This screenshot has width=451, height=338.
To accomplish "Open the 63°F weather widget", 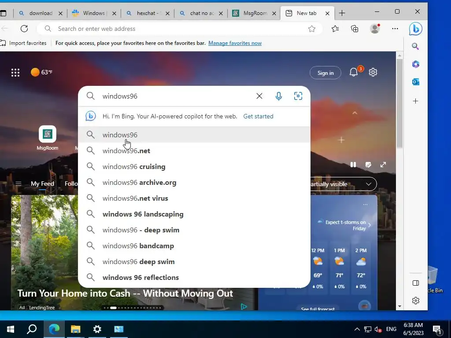I will click(42, 72).
